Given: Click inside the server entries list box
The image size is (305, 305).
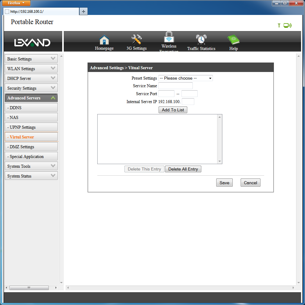Looking at the screenshot, I should (157, 139).
